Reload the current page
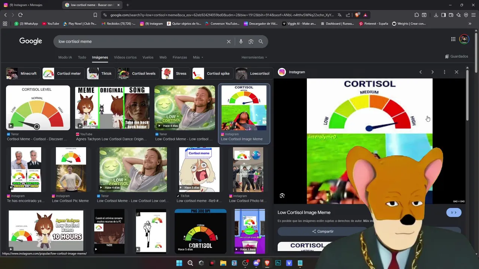The width and height of the screenshot is (479, 269). click(20, 15)
